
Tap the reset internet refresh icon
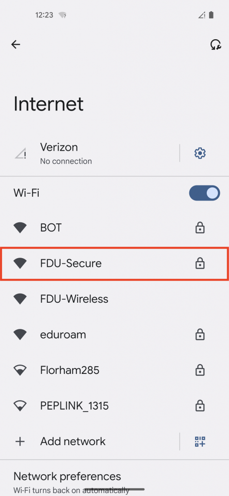216,45
